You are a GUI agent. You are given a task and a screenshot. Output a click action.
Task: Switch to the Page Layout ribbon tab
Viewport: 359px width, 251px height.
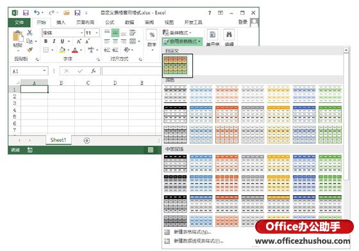point(85,22)
